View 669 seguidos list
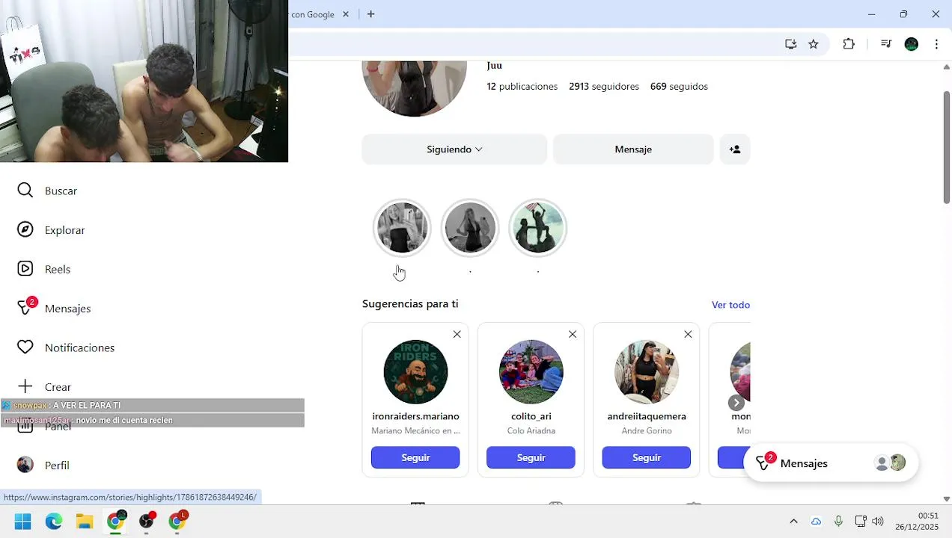 click(679, 87)
